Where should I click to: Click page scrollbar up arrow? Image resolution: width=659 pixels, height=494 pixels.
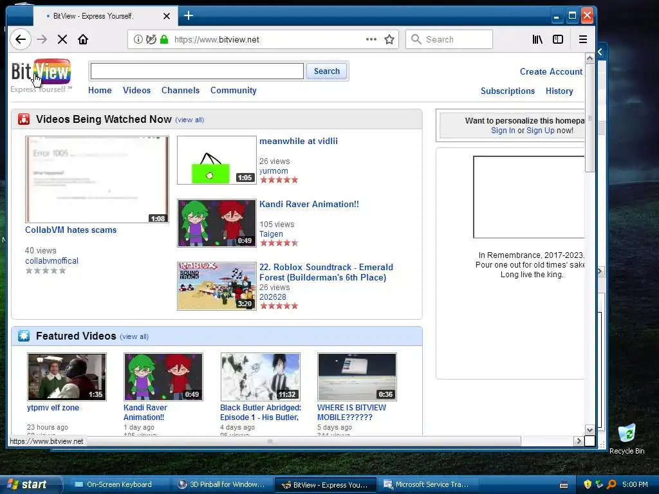coord(589,58)
